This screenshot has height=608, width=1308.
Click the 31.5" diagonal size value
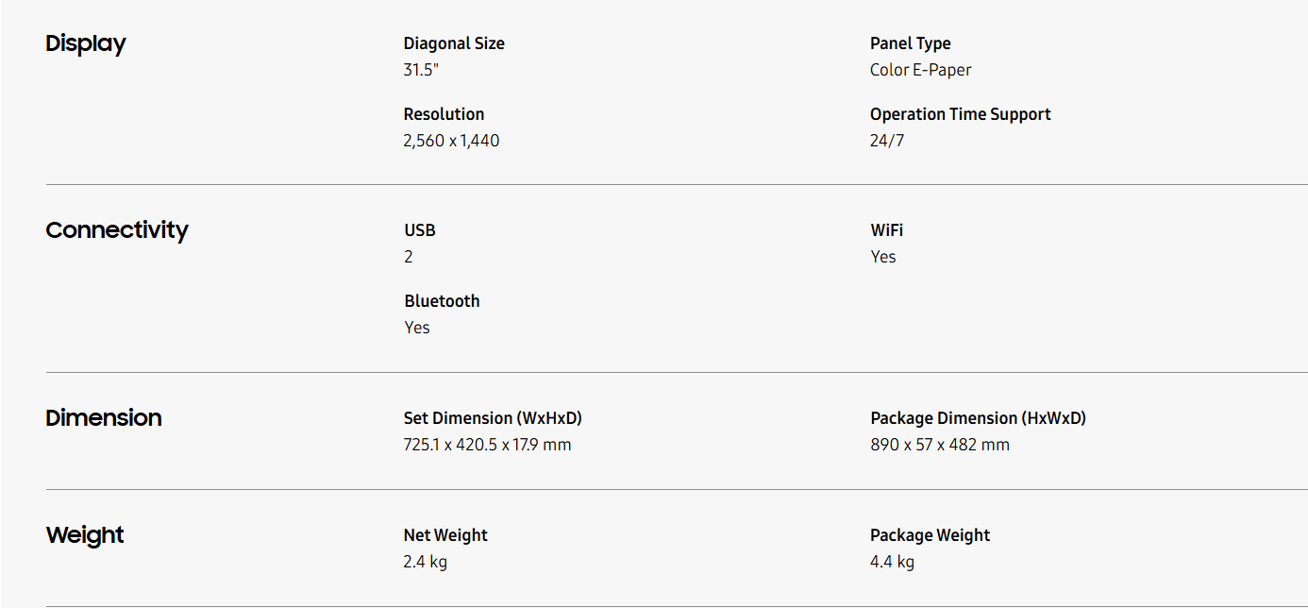click(421, 70)
